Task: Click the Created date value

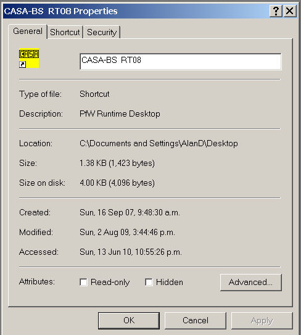Action: pyautogui.click(x=130, y=212)
